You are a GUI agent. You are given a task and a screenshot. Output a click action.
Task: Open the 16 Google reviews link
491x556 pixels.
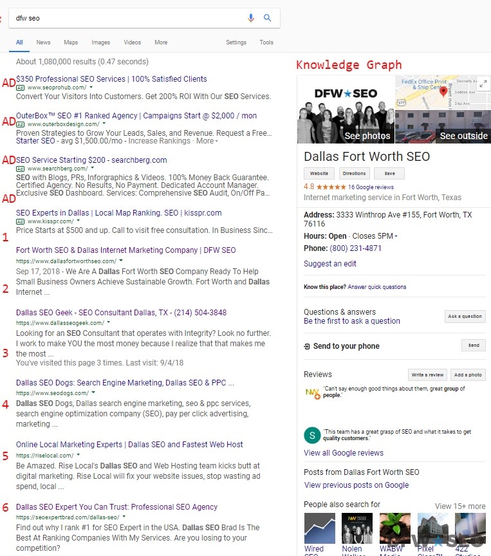[371, 187]
